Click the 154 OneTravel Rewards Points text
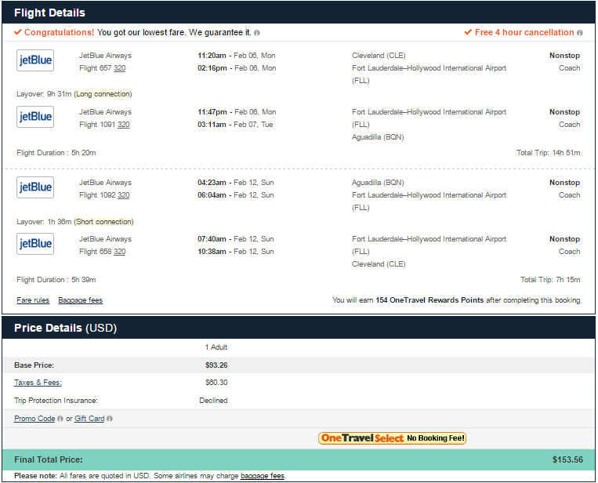 (x=429, y=300)
